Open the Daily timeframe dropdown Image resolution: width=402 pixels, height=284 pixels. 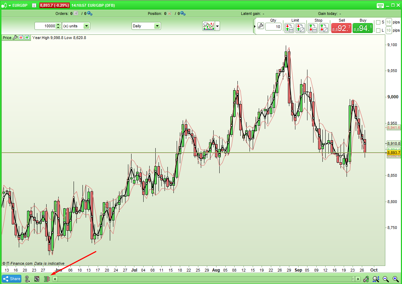[x=157, y=26]
